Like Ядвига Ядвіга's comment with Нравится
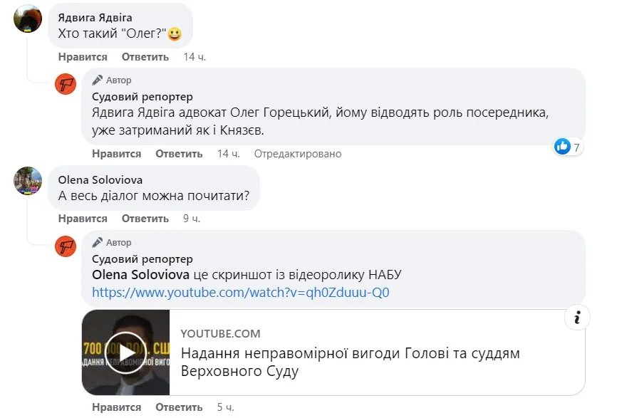 83,57
